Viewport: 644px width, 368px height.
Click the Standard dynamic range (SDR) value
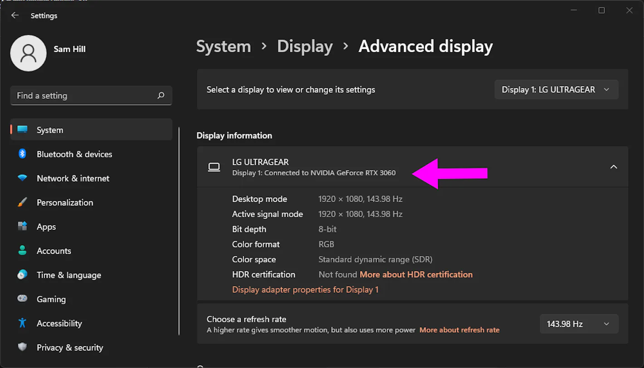click(376, 259)
